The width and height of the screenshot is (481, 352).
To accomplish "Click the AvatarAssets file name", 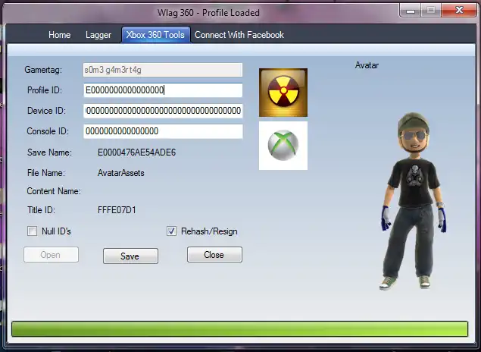I will [x=121, y=173].
